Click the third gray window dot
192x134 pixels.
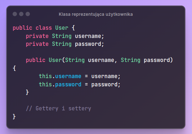(28, 14)
